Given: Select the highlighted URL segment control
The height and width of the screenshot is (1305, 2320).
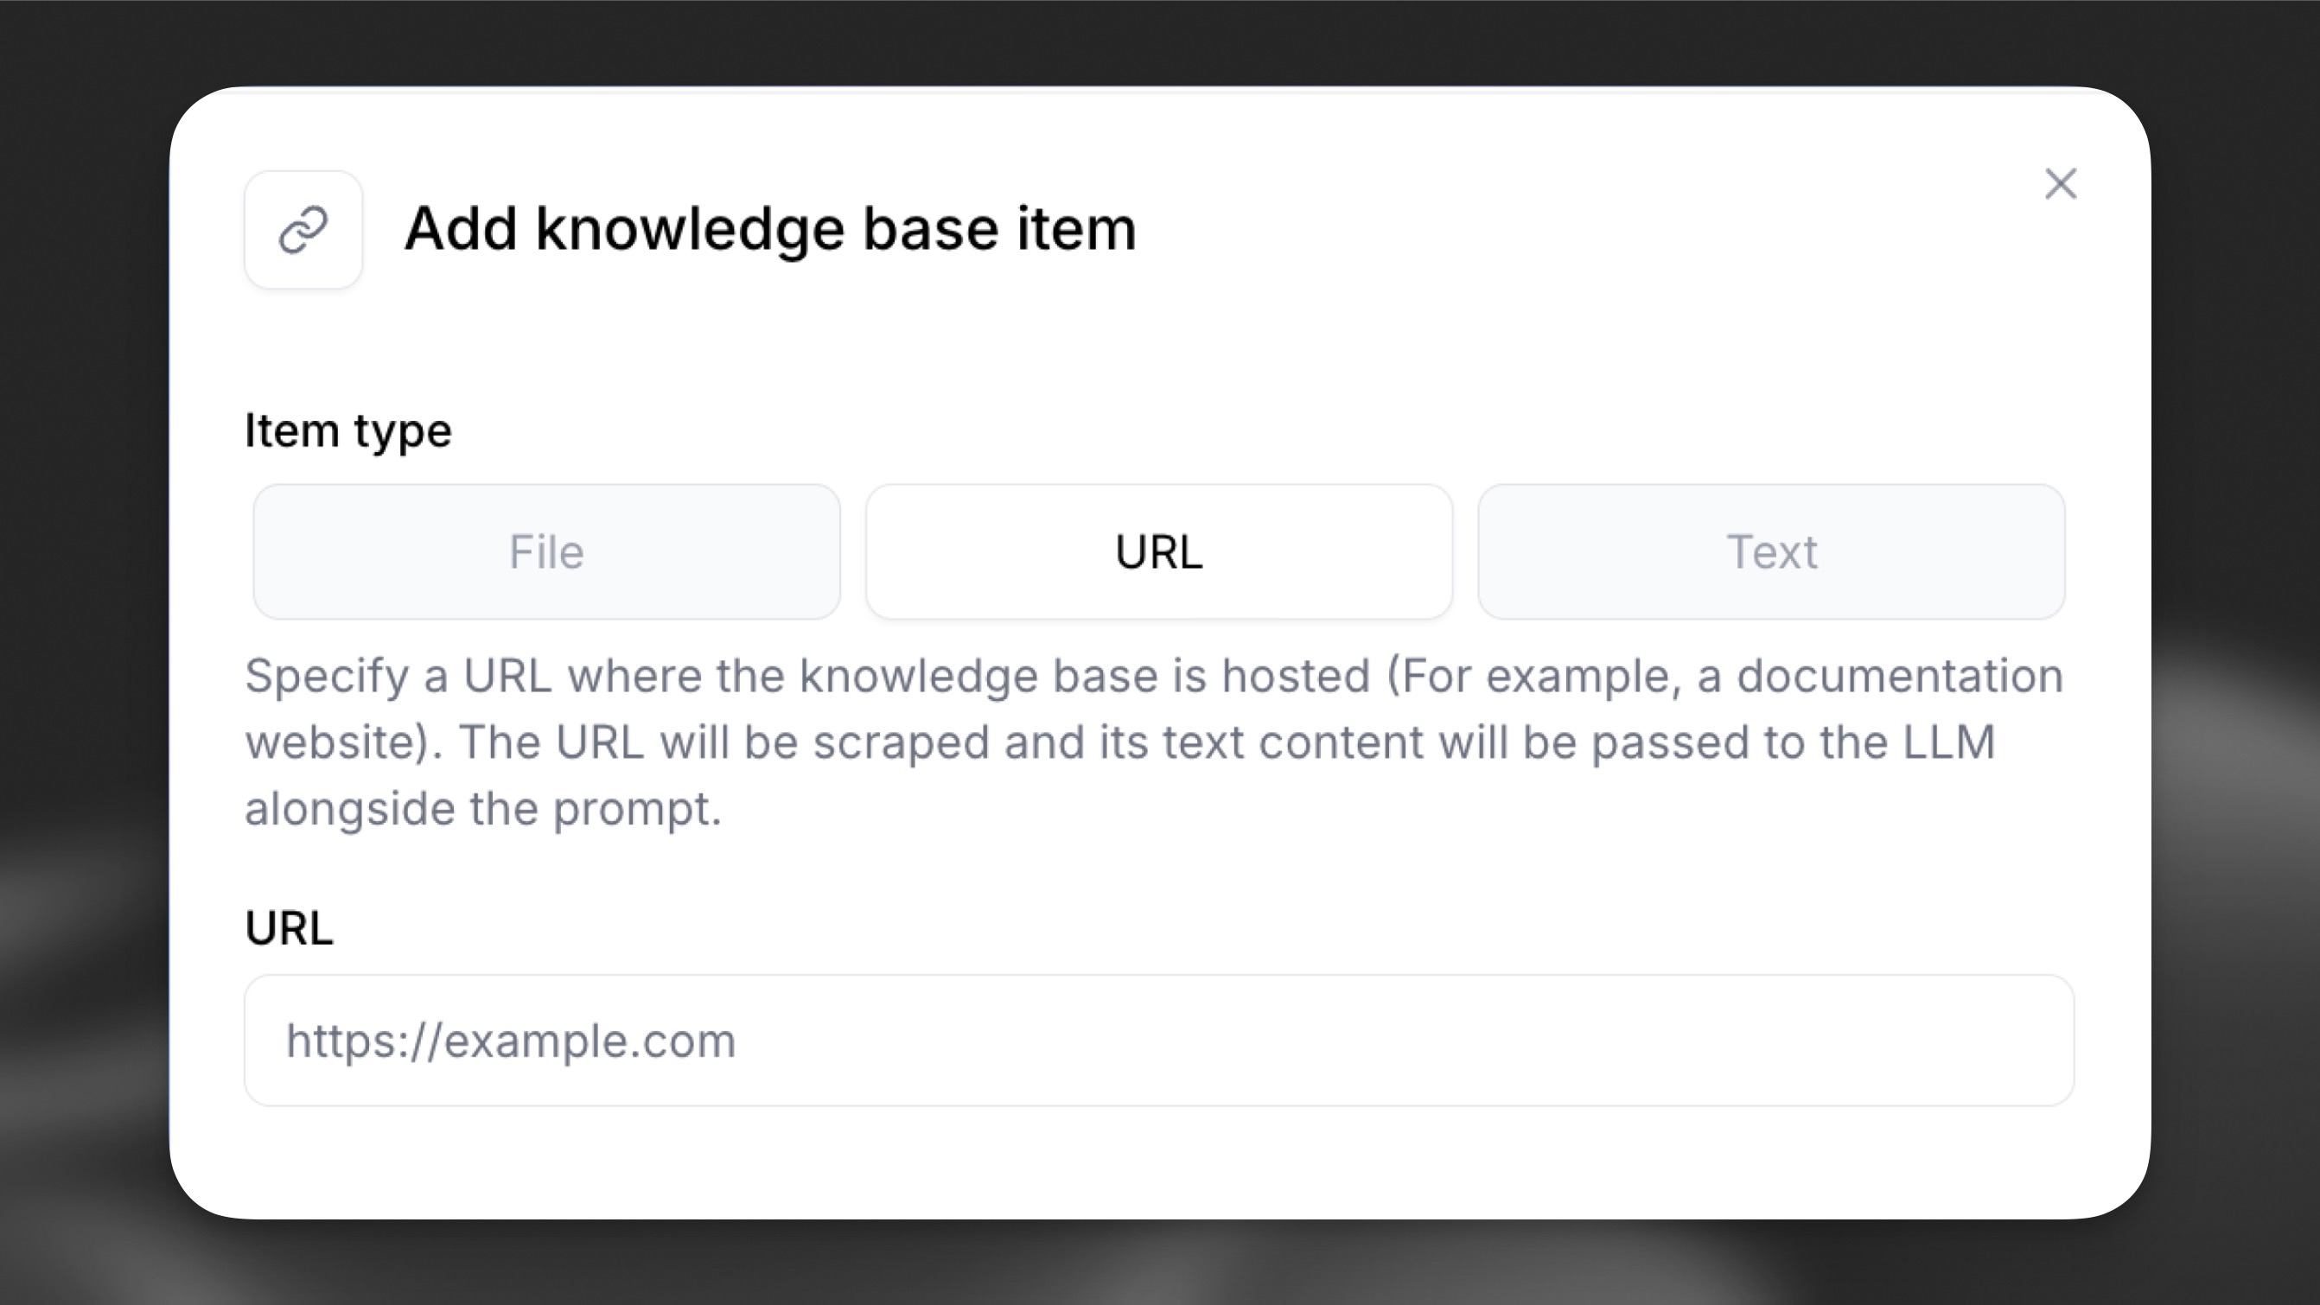Looking at the screenshot, I should [1158, 551].
